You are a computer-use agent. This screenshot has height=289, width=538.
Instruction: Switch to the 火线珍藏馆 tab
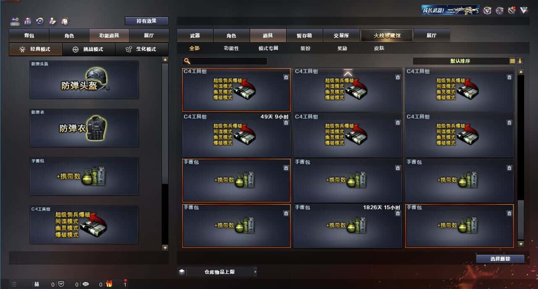387,36
